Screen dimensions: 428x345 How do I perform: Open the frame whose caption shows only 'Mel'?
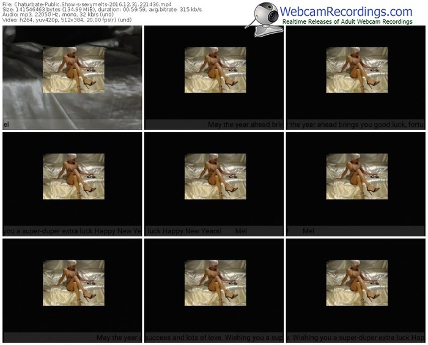pos(356,184)
